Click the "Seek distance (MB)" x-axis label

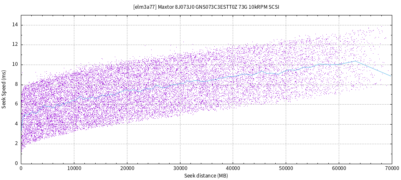[x=206, y=176]
